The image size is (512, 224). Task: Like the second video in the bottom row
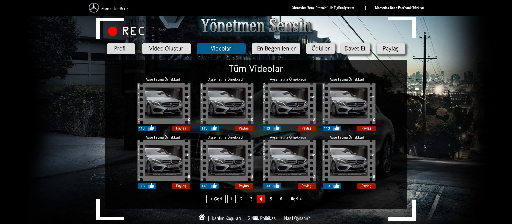coord(210,186)
